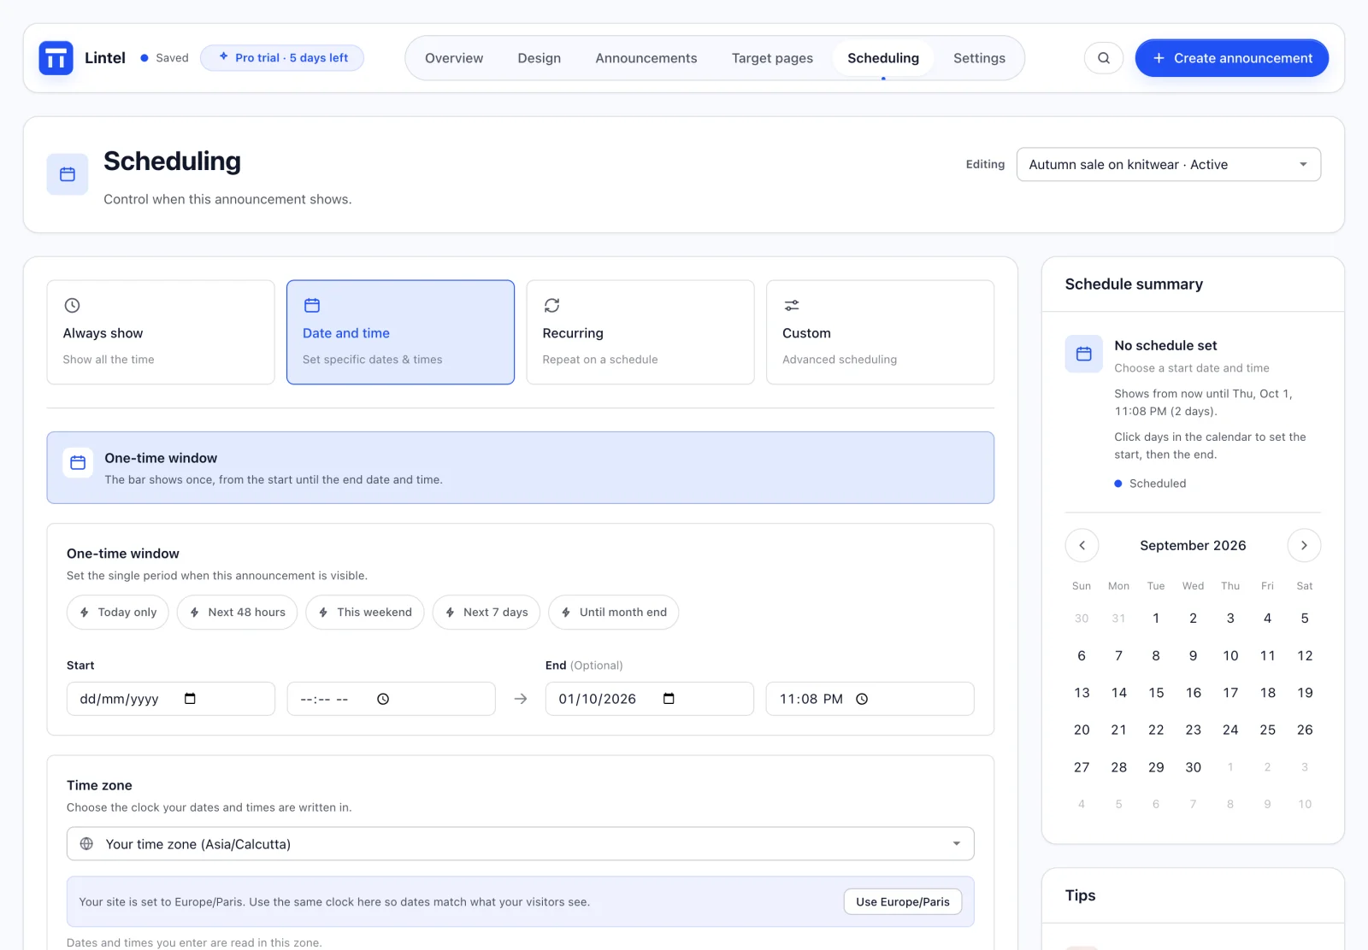
Task: Click the Scheduled legend label
Action: pyautogui.click(x=1158, y=484)
